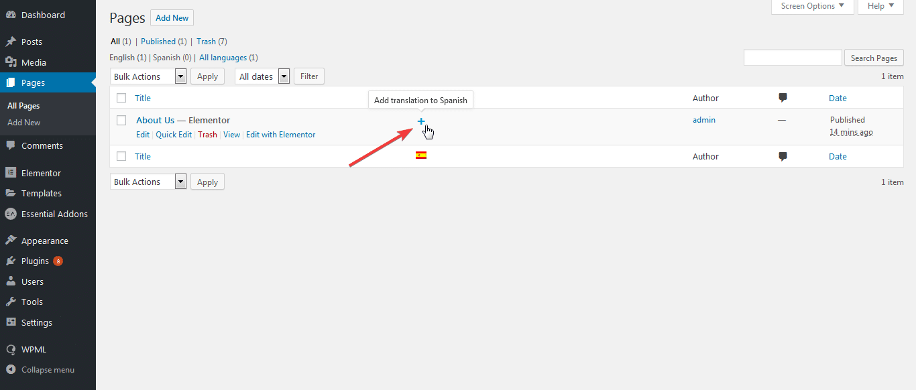Select all pages with the header checkbox
916x390 pixels.
(121, 98)
